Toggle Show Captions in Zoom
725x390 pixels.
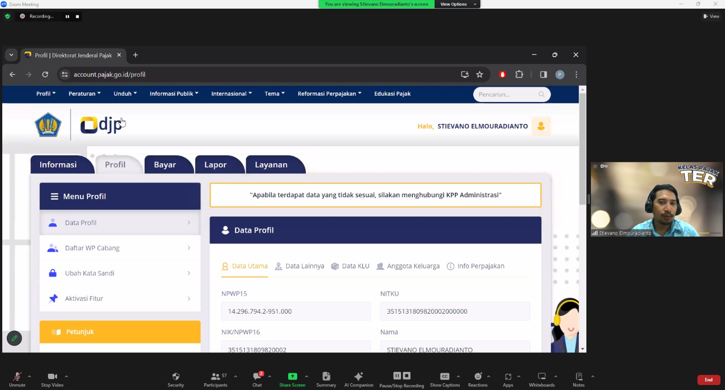click(445, 379)
